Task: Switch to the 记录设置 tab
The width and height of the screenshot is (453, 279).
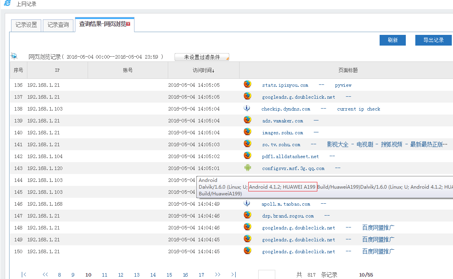Action: point(26,25)
